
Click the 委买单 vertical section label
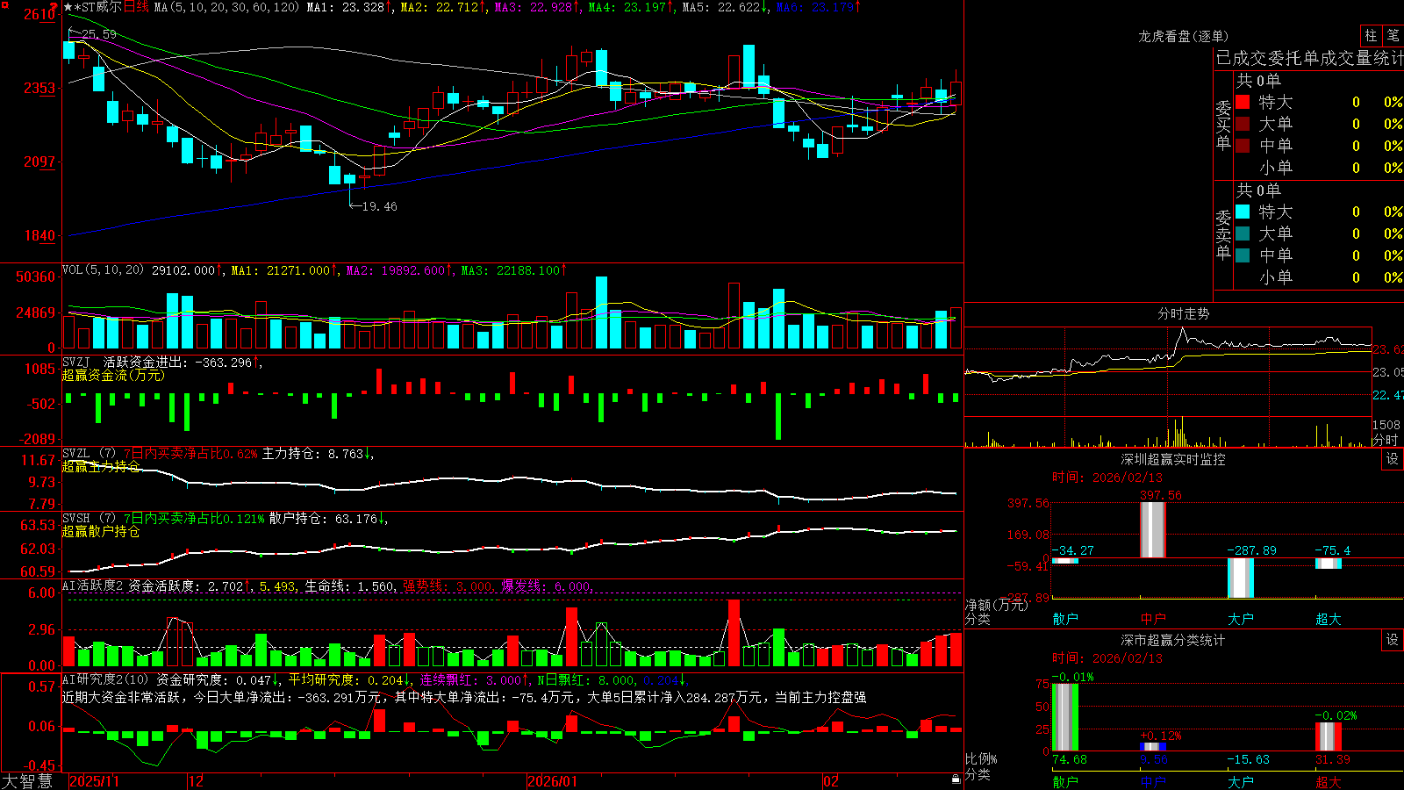click(x=1223, y=125)
